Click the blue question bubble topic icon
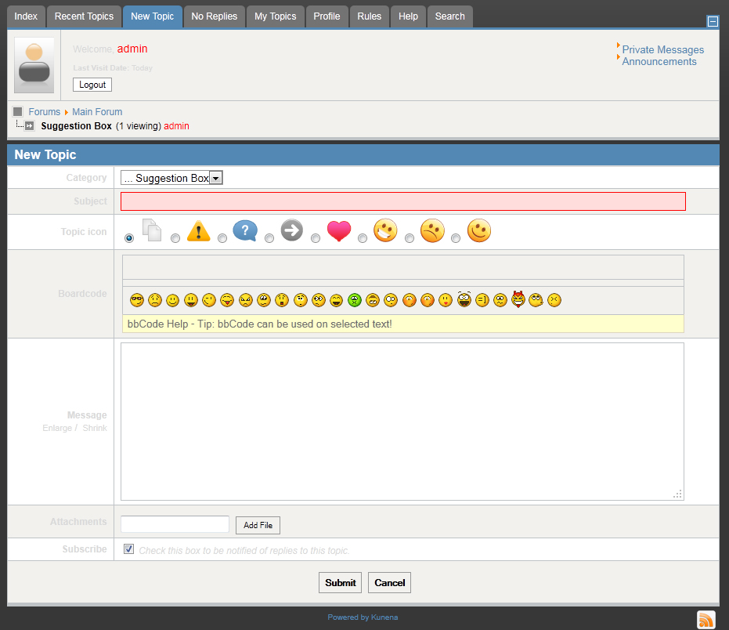The image size is (729, 630). click(x=245, y=231)
